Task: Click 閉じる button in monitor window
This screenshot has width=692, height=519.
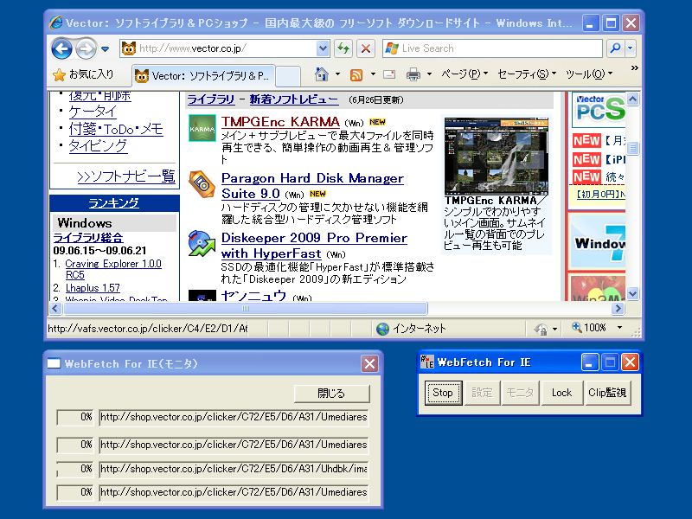Action: (x=331, y=394)
